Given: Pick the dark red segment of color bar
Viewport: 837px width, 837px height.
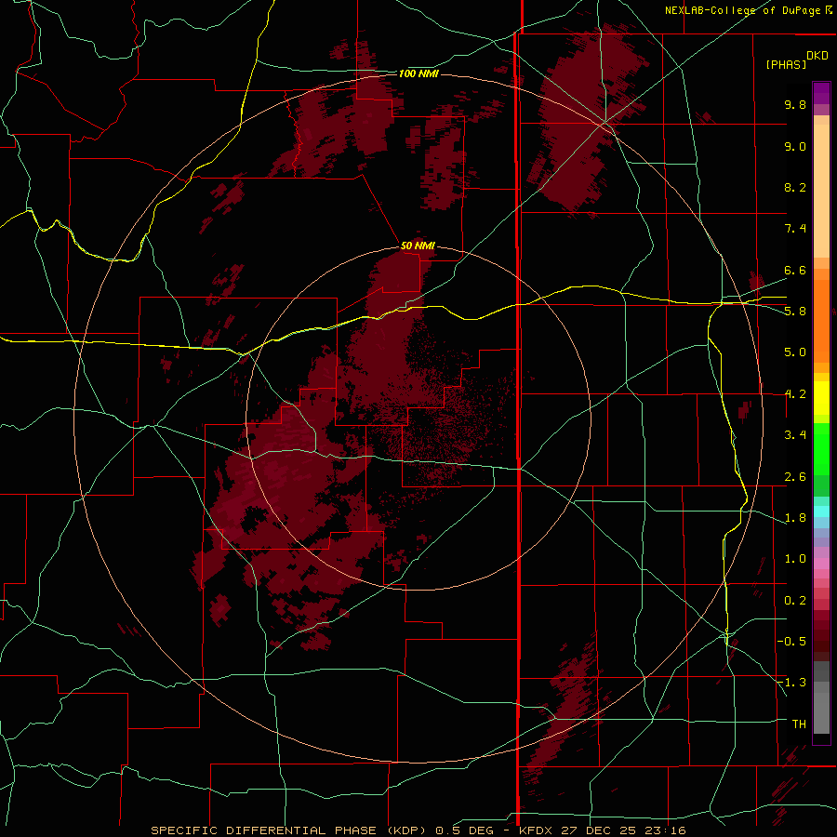Looking at the screenshot, I should point(821,635).
